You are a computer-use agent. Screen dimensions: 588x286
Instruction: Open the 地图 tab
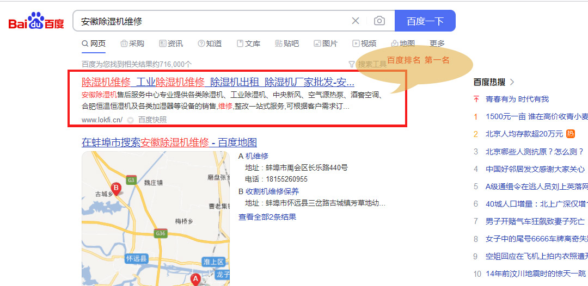coord(403,43)
